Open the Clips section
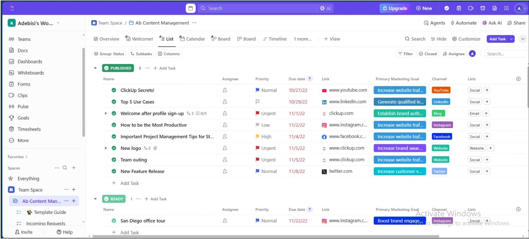This screenshot has height=239, width=529. tap(23, 95)
